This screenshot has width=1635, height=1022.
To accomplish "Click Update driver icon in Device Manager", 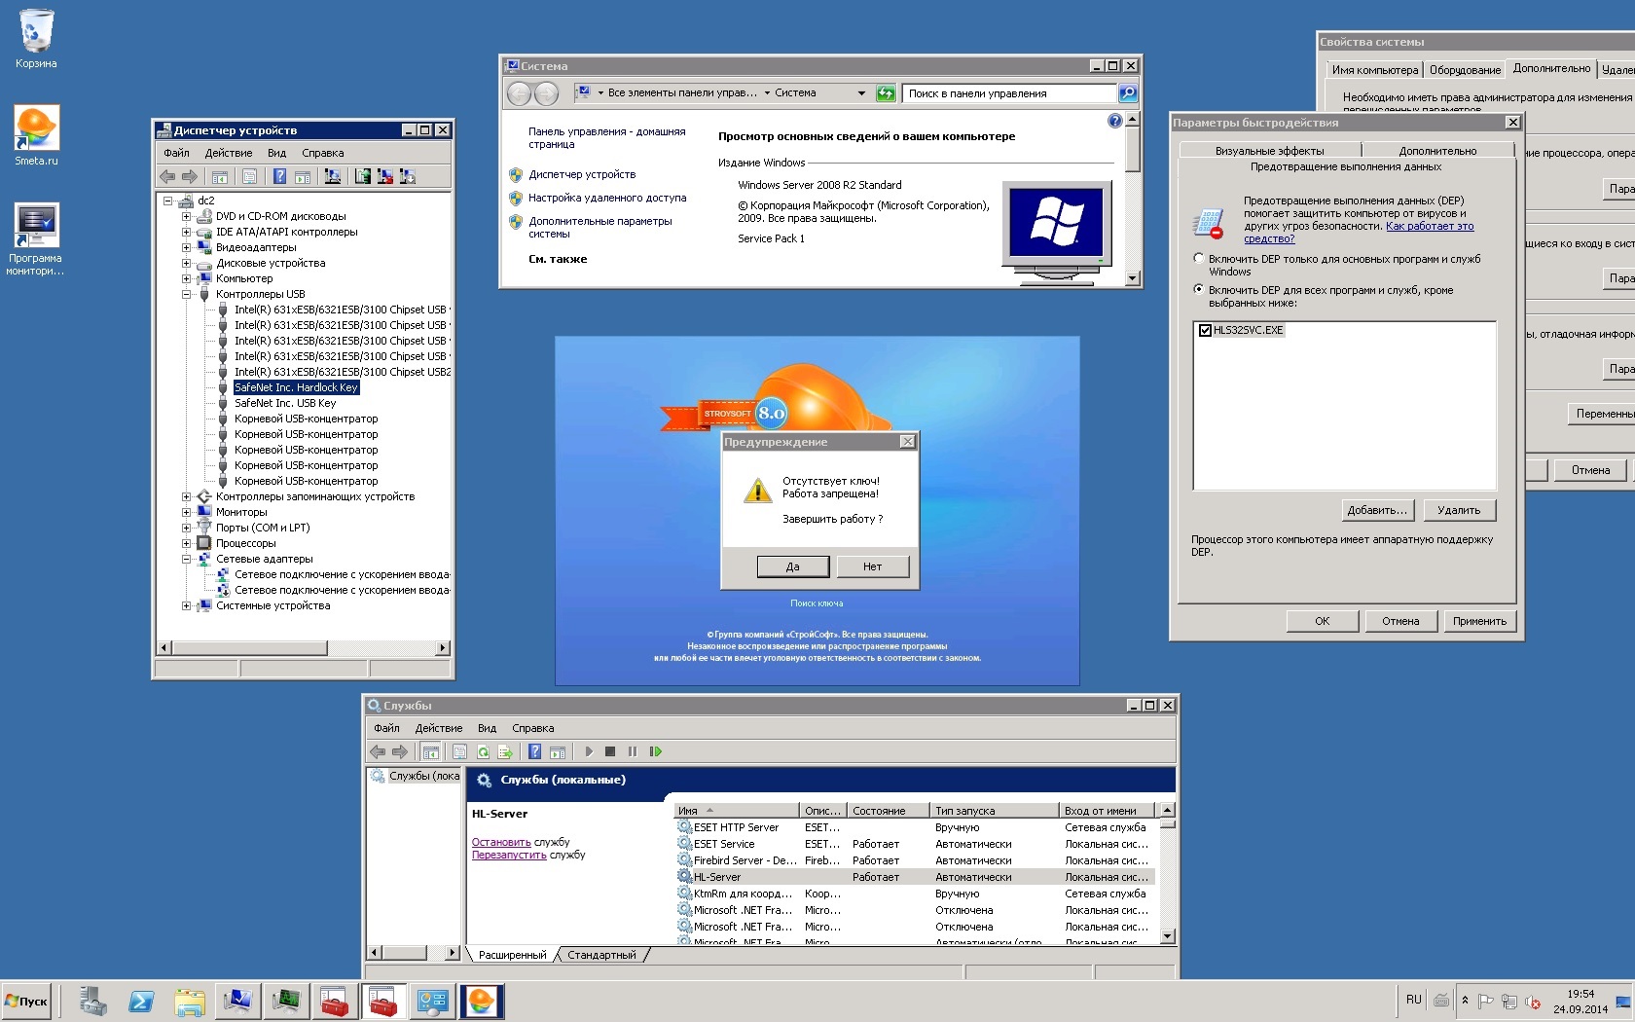I will click(x=363, y=176).
